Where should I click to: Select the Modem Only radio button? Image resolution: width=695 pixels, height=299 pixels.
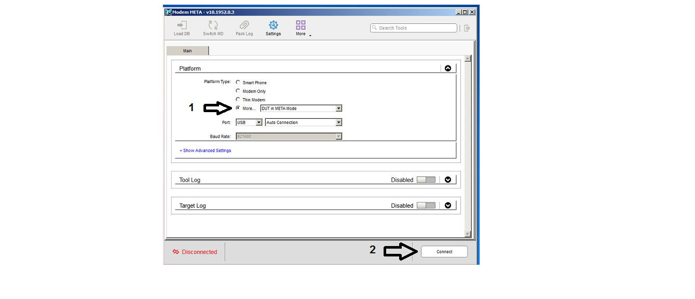point(238,91)
